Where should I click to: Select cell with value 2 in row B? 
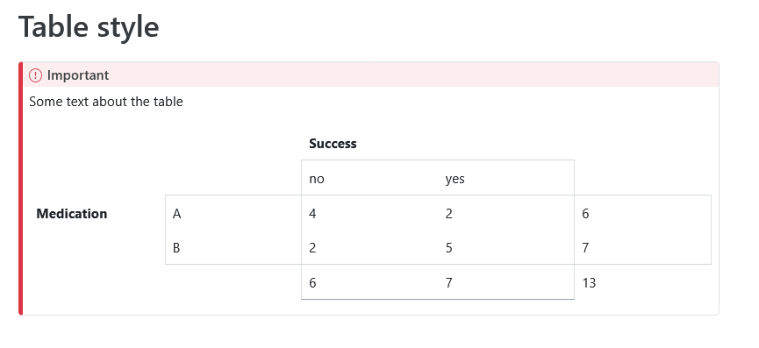point(369,247)
